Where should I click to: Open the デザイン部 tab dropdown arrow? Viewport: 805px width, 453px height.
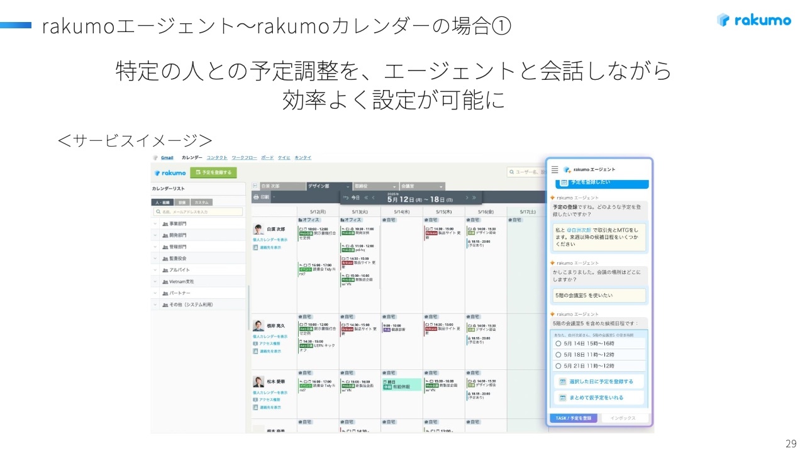348,187
